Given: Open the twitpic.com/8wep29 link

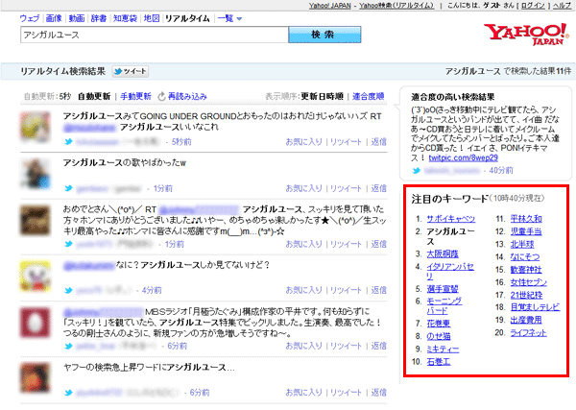Looking at the screenshot, I should point(463,158).
